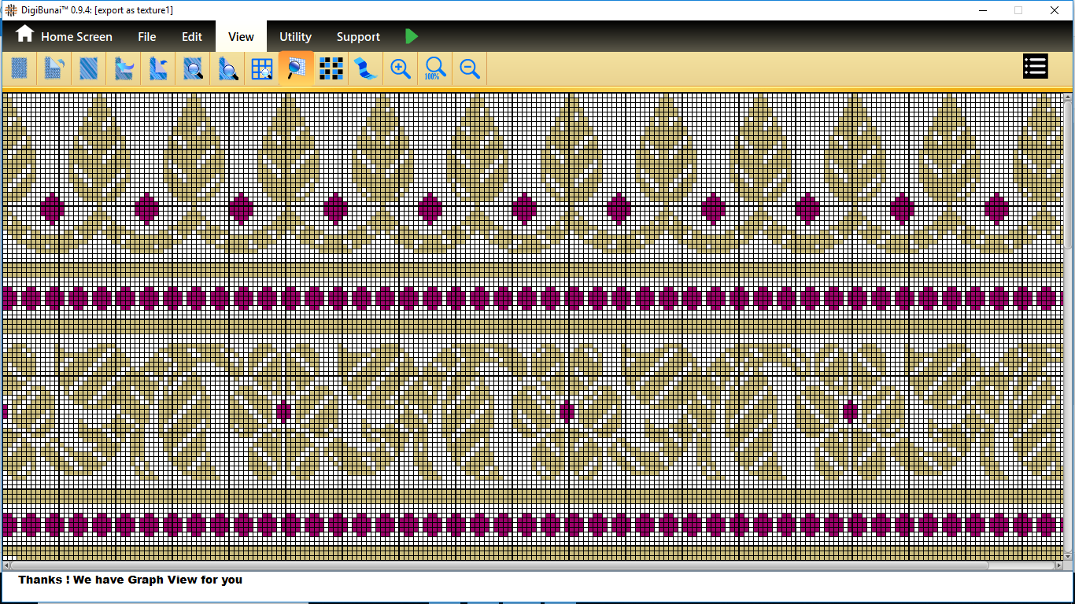Viewport: 1075px width, 604px height.
Task: Zoom out with the minus magnifier icon
Action: (x=470, y=69)
